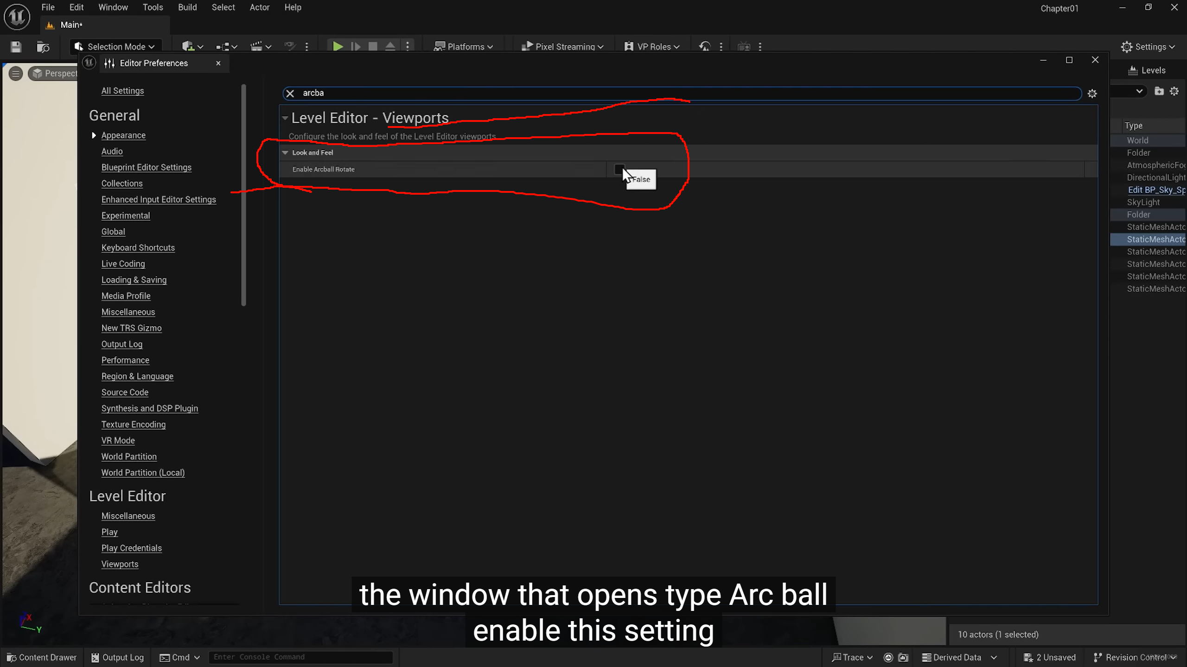Click the Enter Console Command field

click(x=300, y=657)
